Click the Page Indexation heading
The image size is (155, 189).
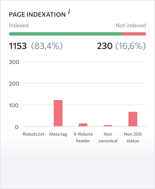(37, 14)
